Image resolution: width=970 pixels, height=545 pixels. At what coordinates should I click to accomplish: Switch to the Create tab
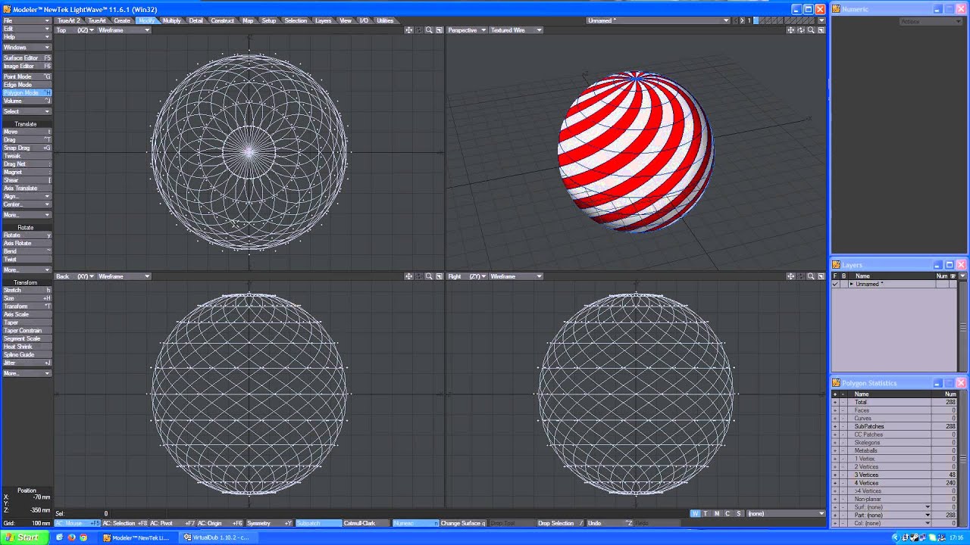tap(122, 20)
